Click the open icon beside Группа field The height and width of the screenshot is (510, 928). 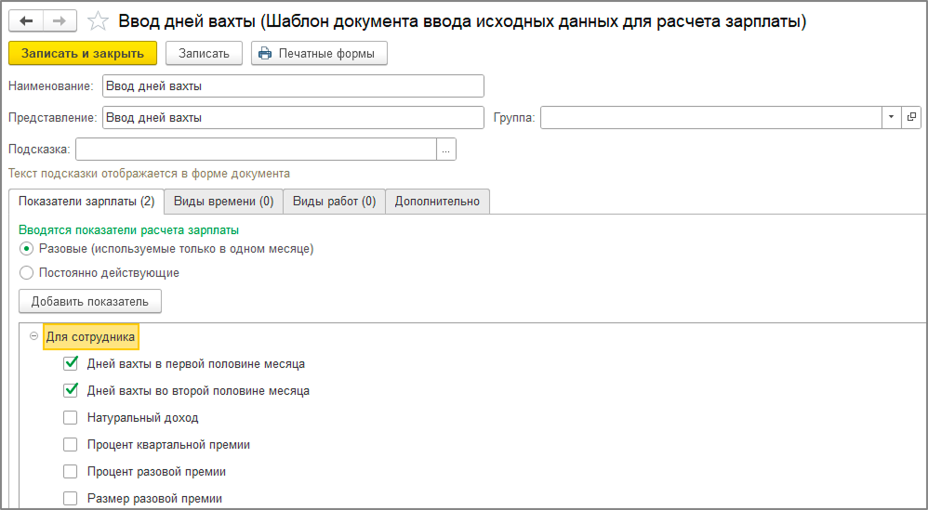point(910,117)
